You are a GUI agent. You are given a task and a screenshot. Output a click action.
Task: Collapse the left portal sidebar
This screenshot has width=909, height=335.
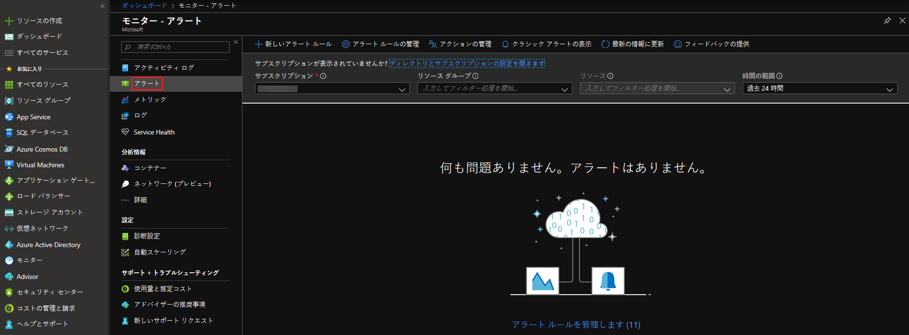(x=102, y=6)
